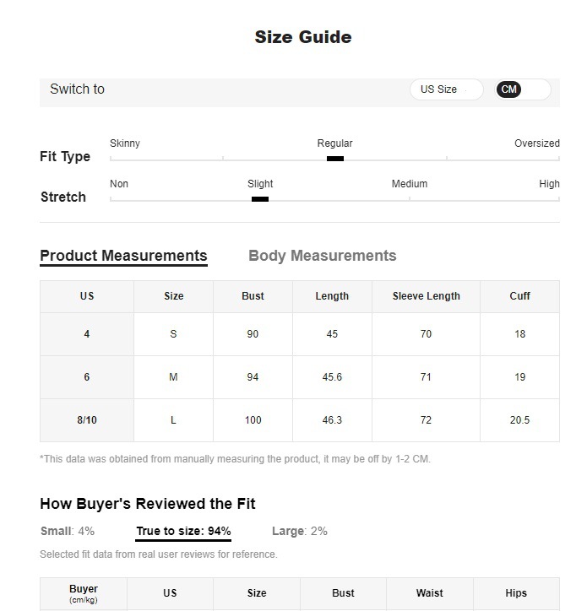Click the Hips column in buyer table
The width and height of the screenshot is (587, 611).
(x=516, y=593)
